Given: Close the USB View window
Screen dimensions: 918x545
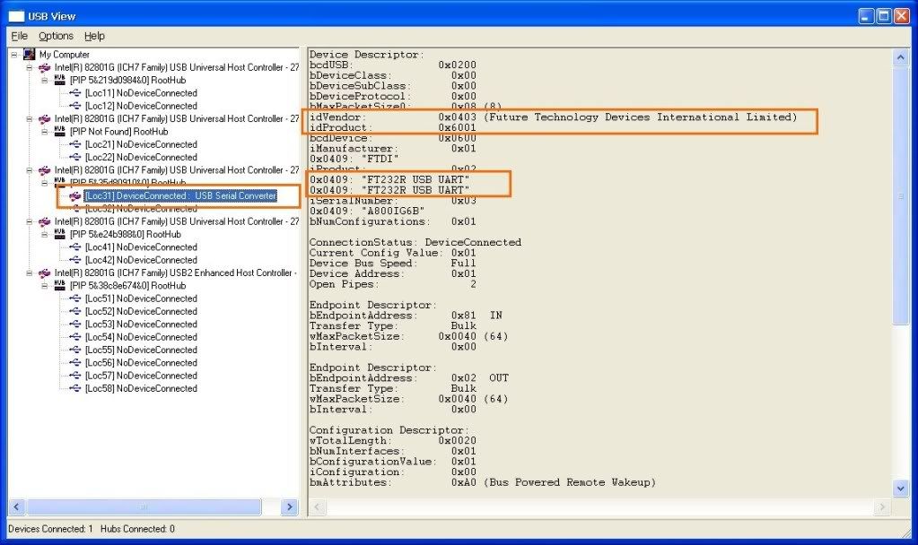Looking at the screenshot, I should (x=902, y=16).
